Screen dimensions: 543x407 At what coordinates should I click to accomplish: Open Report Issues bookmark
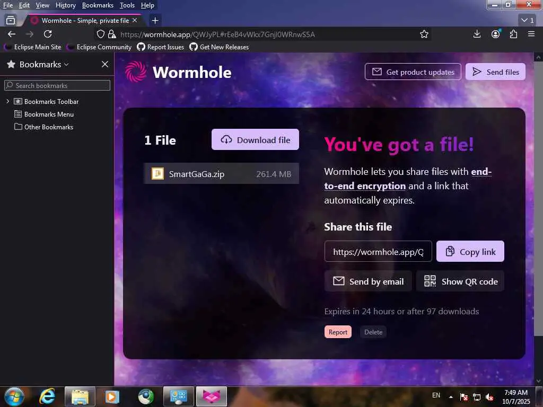(160, 47)
